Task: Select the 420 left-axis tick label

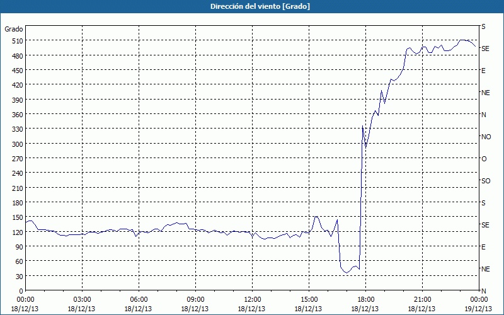Action: click(18, 85)
